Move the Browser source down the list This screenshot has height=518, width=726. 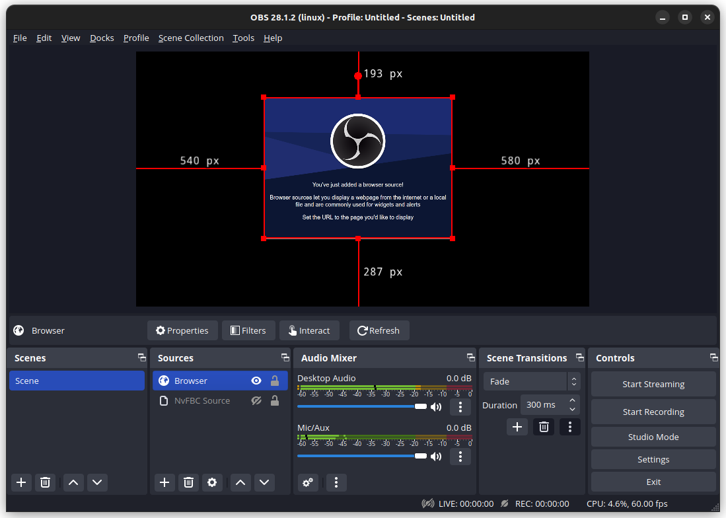tap(264, 482)
